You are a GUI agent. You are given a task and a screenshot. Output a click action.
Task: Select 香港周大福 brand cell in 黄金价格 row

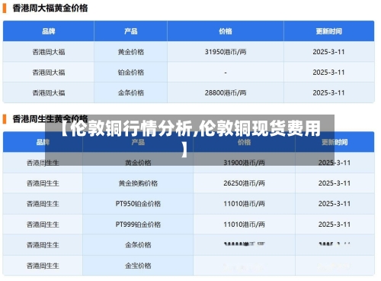point(49,52)
